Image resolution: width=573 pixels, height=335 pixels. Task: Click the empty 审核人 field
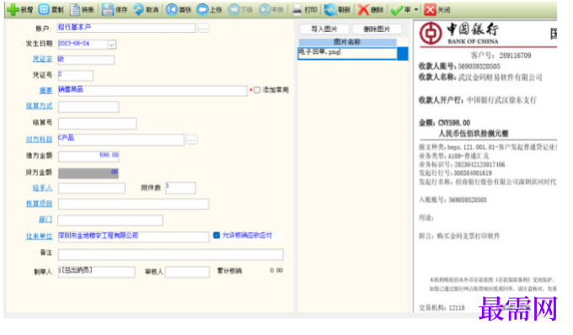coord(187,272)
